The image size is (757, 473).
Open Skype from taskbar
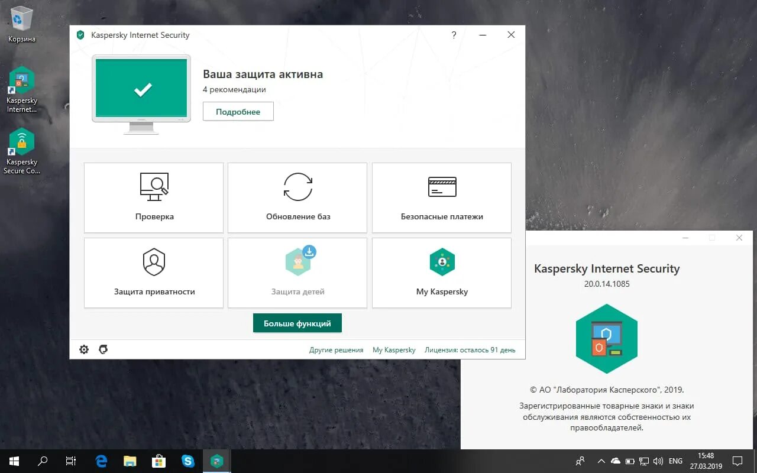click(x=188, y=461)
